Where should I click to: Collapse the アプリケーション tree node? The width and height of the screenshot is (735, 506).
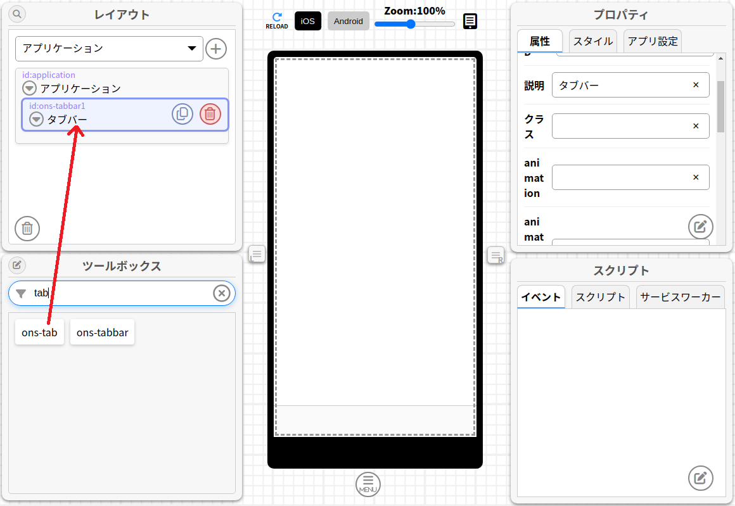click(x=30, y=89)
